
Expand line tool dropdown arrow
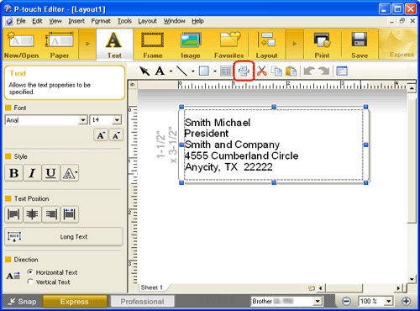(x=193, y=71)
